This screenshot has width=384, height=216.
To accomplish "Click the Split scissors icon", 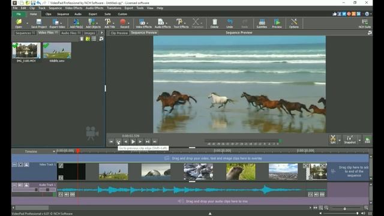I will pyautogui.click(x=333, y=138).
